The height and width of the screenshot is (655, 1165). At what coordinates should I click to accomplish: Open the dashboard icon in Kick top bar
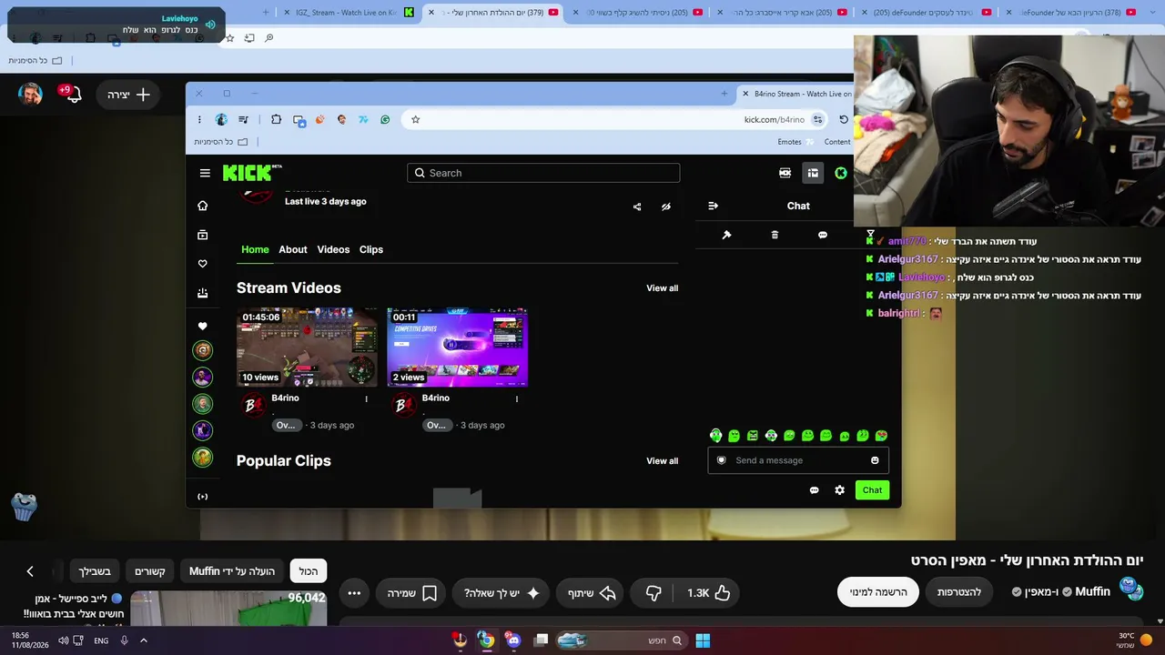813,173
